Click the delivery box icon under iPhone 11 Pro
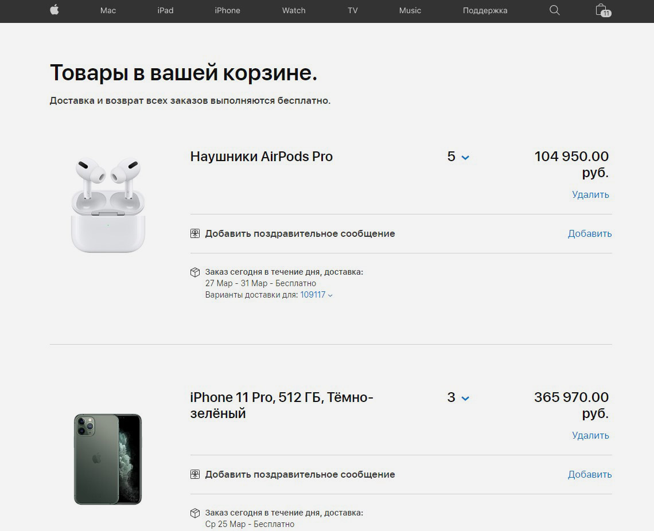Screen dimensions: 654x531 pos(195,513)
